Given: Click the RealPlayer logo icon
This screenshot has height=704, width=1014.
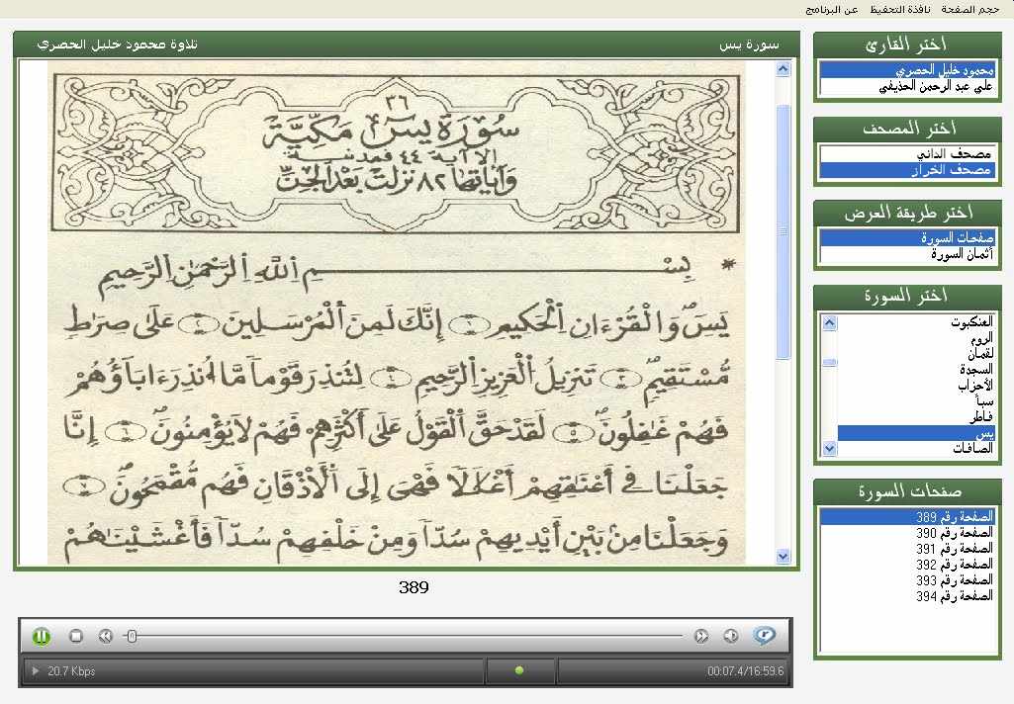Looking at the screenshot, I should coord(765,636).
